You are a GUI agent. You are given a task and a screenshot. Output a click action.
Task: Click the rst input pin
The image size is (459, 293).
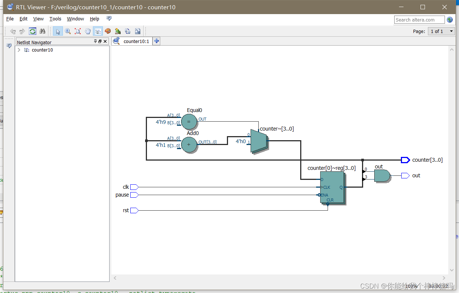pyautogui.click(x=134, y=210)
